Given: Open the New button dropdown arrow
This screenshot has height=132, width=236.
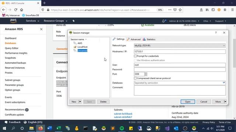Looking at the screenshot, I should [x=80, y=102].
